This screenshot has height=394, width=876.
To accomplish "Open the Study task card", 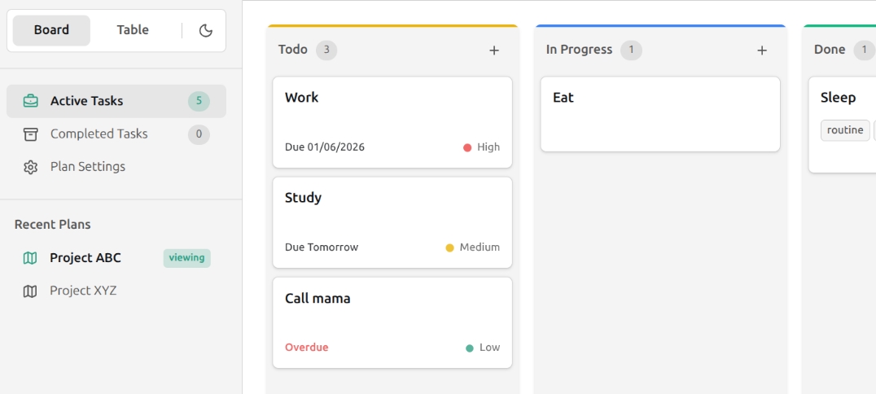I will pyautogui.click(x=392, y=222).
